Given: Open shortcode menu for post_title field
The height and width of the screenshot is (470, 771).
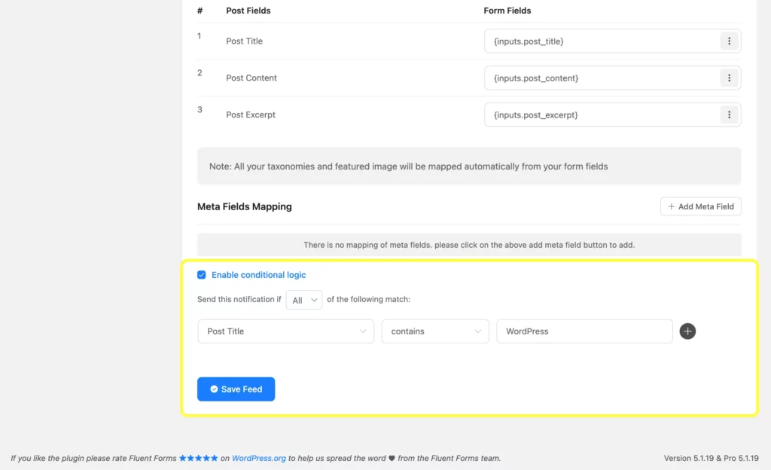Looking at the screenshot, I should click(x=729, y=41).
